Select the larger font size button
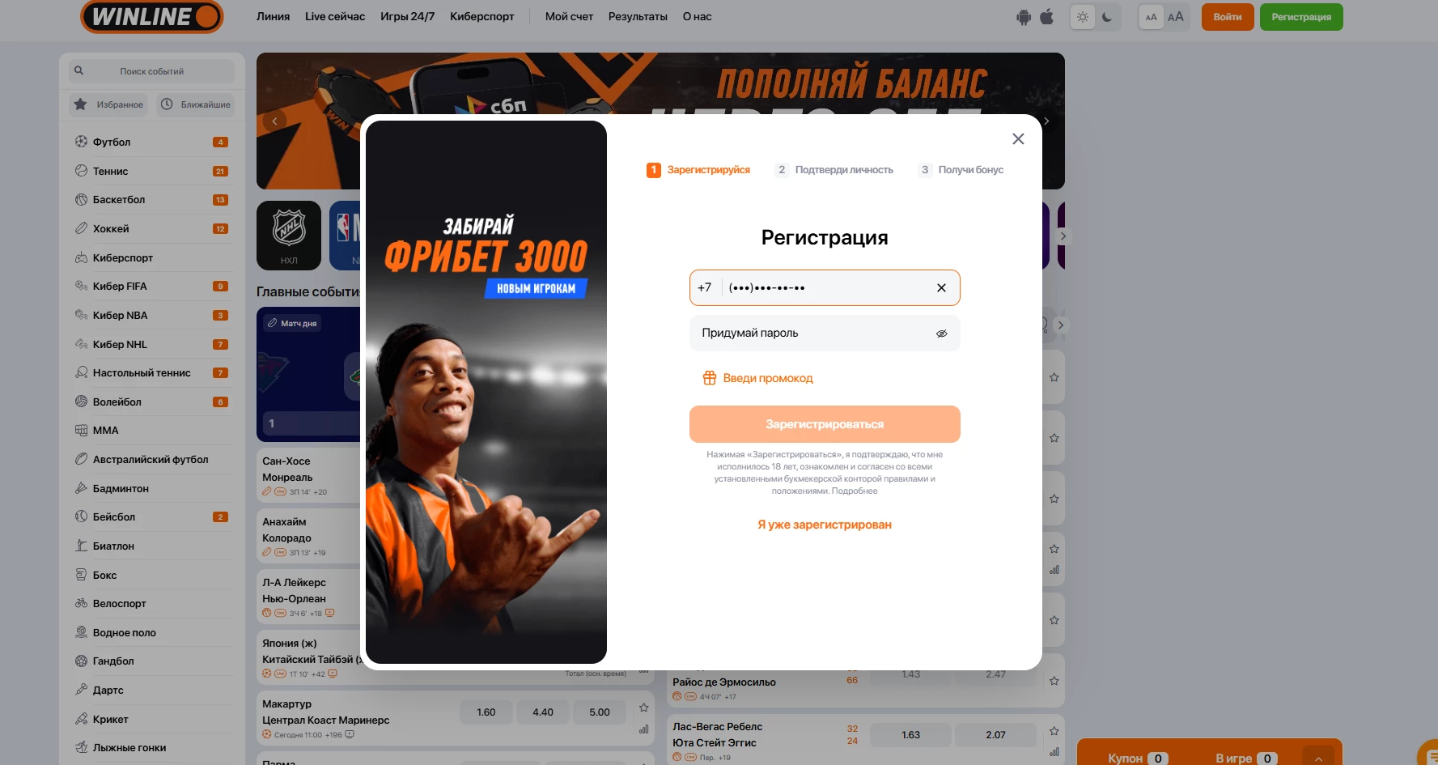Screen dimensions: 1438x765 tap(1176, 17)
